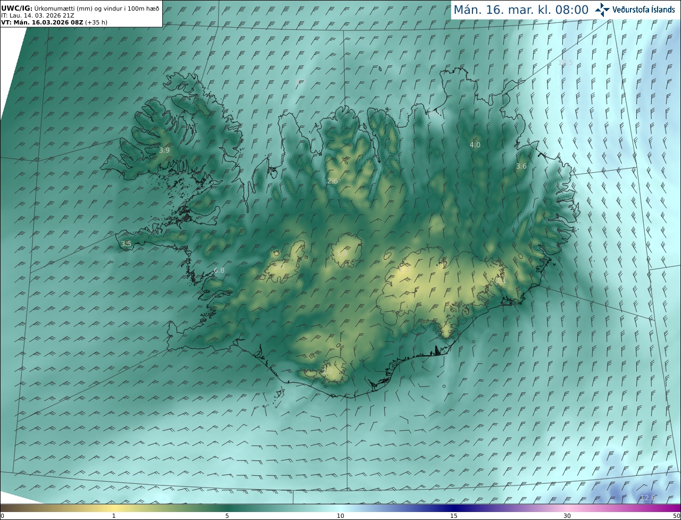
Task: Click the 3.9 value over the Westfjords
Action: click(x=164, y=150)
